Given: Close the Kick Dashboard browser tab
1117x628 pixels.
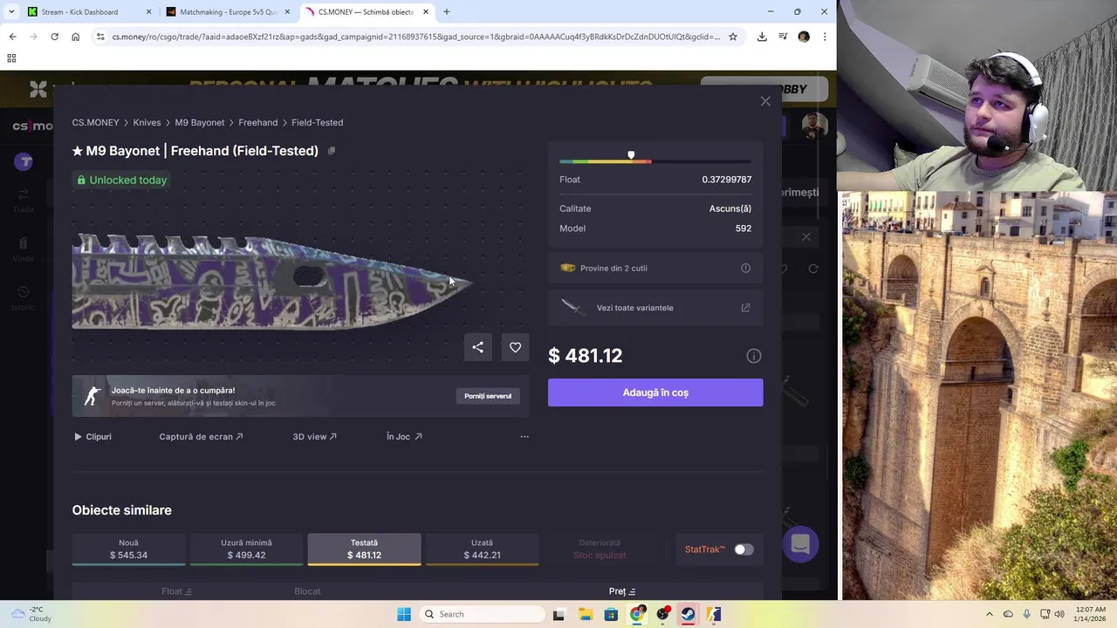Looking at the screenshot, I should (148, 12).
